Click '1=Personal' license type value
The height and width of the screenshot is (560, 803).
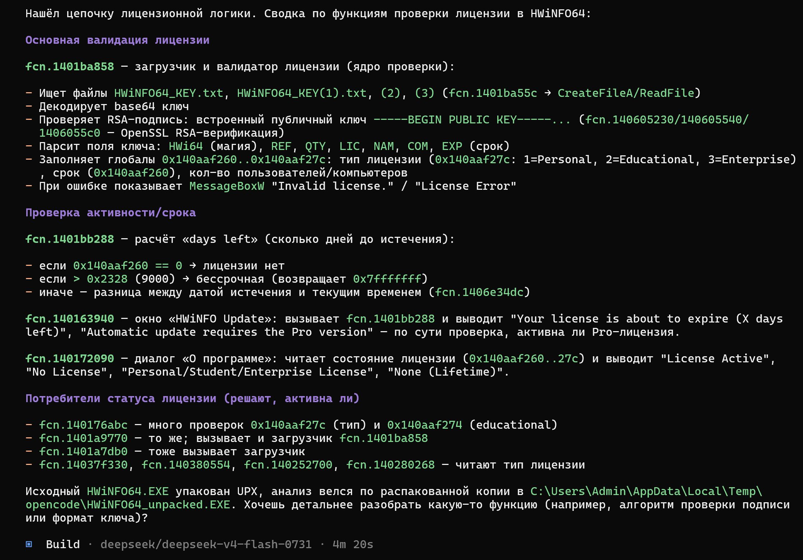(x=558, y=160)
